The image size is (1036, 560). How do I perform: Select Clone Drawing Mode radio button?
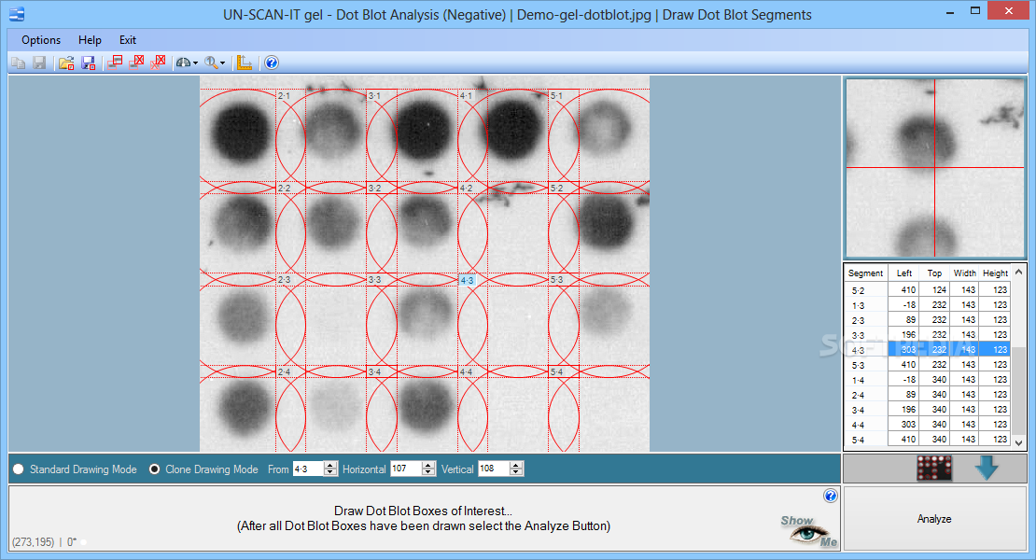(155, 469)
